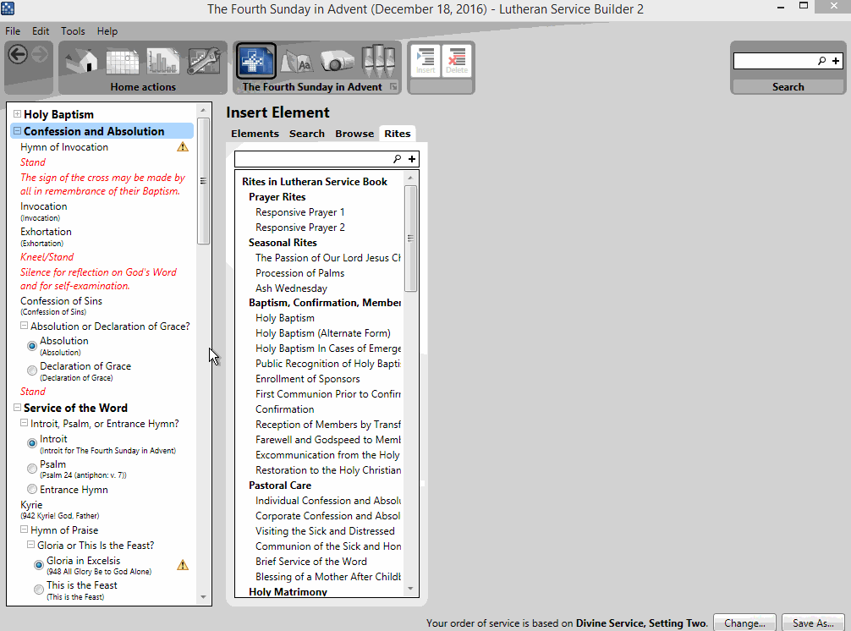Screen dimensions: 851x631
Task: Open the wrench tools icon
Action: [x=204, y=61]
